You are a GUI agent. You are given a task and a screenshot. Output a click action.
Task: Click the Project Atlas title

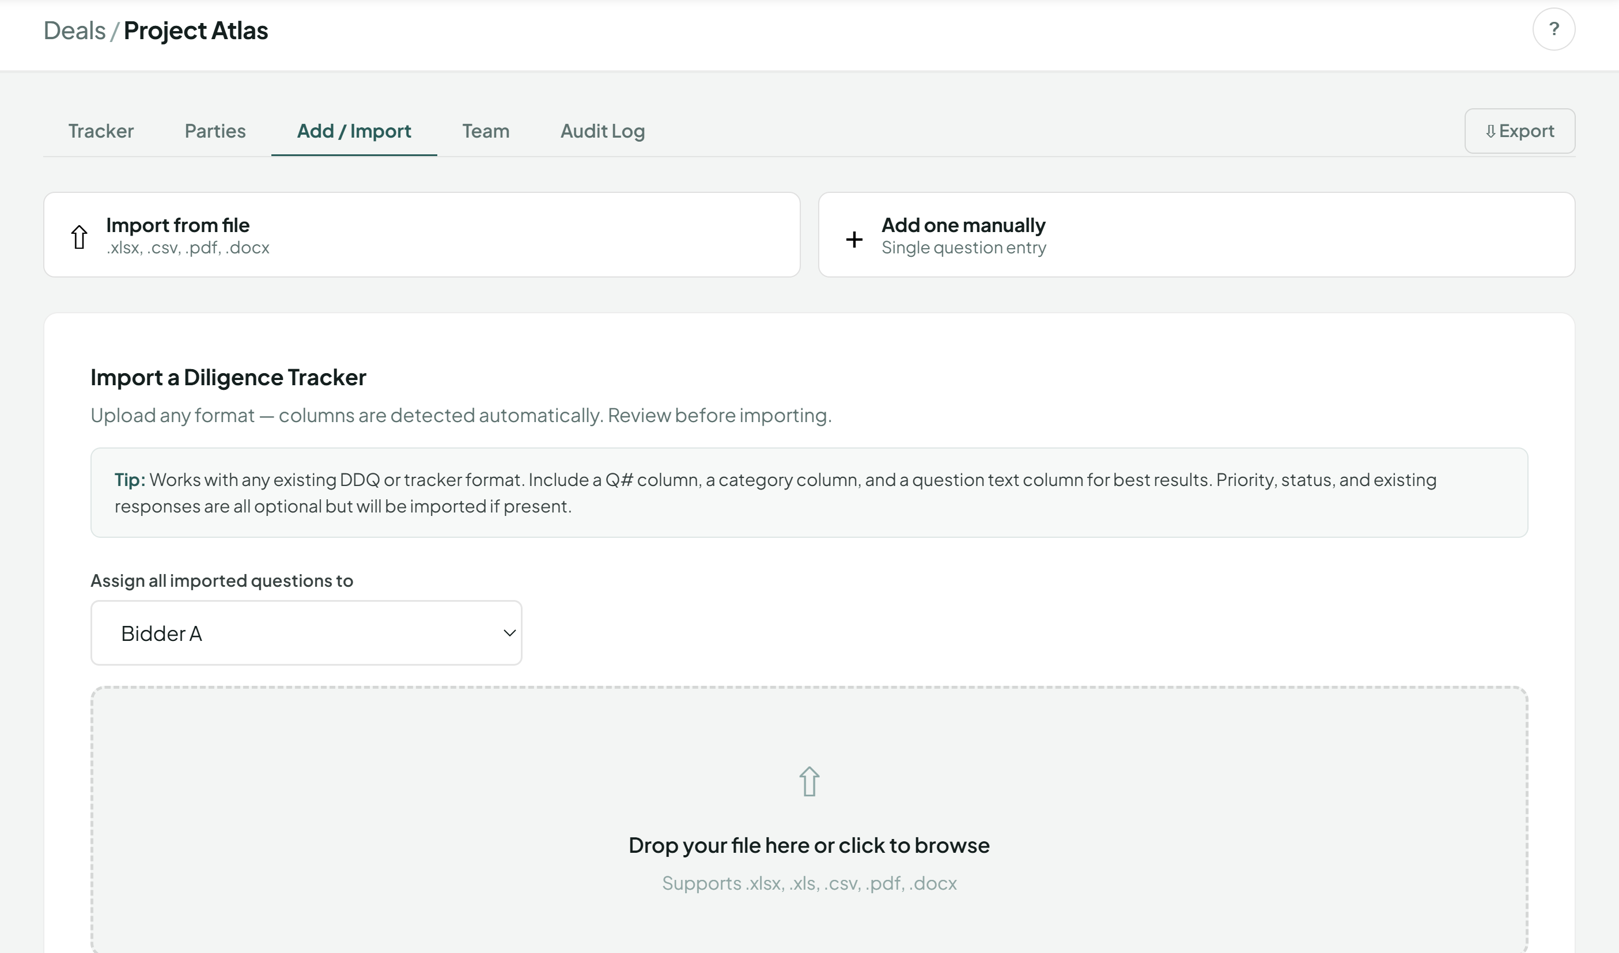tap(195, 29)
